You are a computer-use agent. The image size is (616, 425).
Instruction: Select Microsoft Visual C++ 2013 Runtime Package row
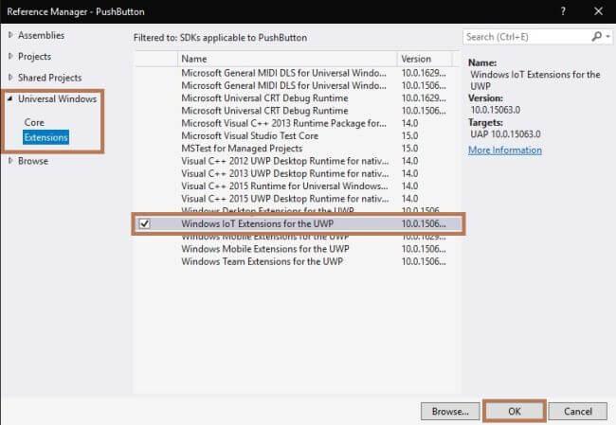pos(297,123)
